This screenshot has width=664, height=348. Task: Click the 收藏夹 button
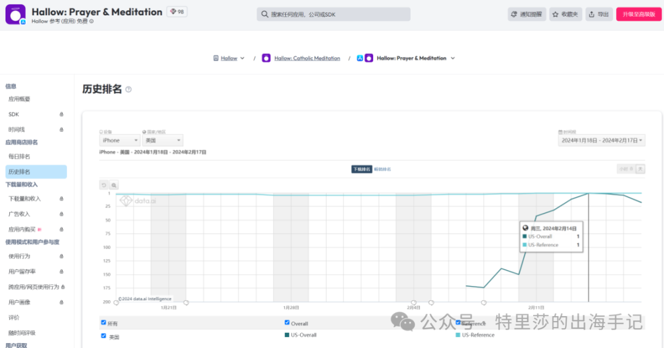[566, 14]
